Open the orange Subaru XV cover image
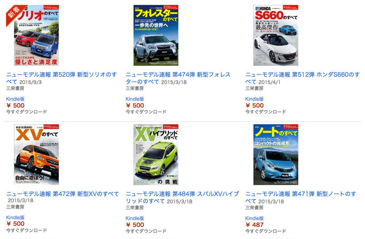365x239 pixels. (36, 154)
